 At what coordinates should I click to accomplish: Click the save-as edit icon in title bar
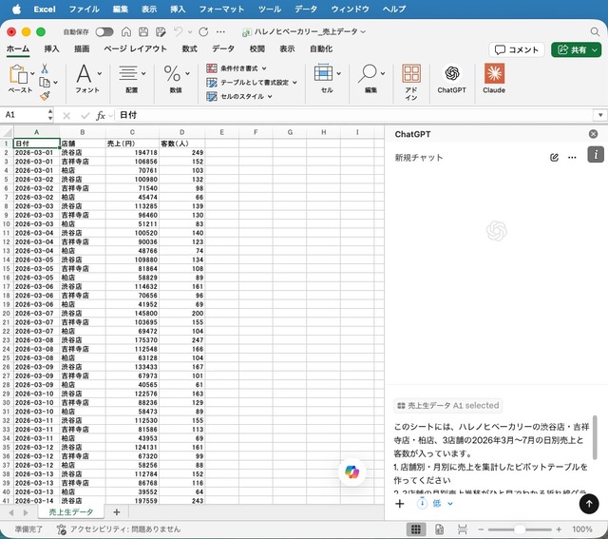(x=161, y=31)
